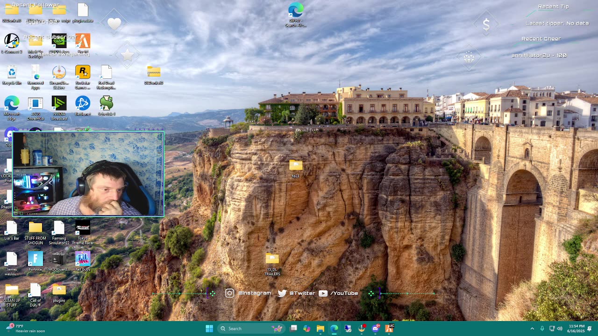Click the microphone tray icon
598x336 pixels.
click(x=542, y=329)
